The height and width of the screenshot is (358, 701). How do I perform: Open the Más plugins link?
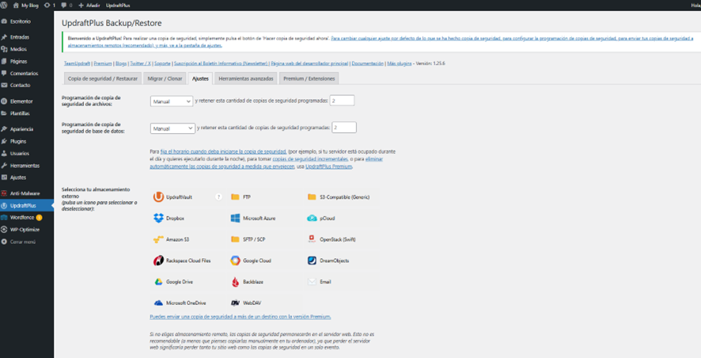coord(400,63)
